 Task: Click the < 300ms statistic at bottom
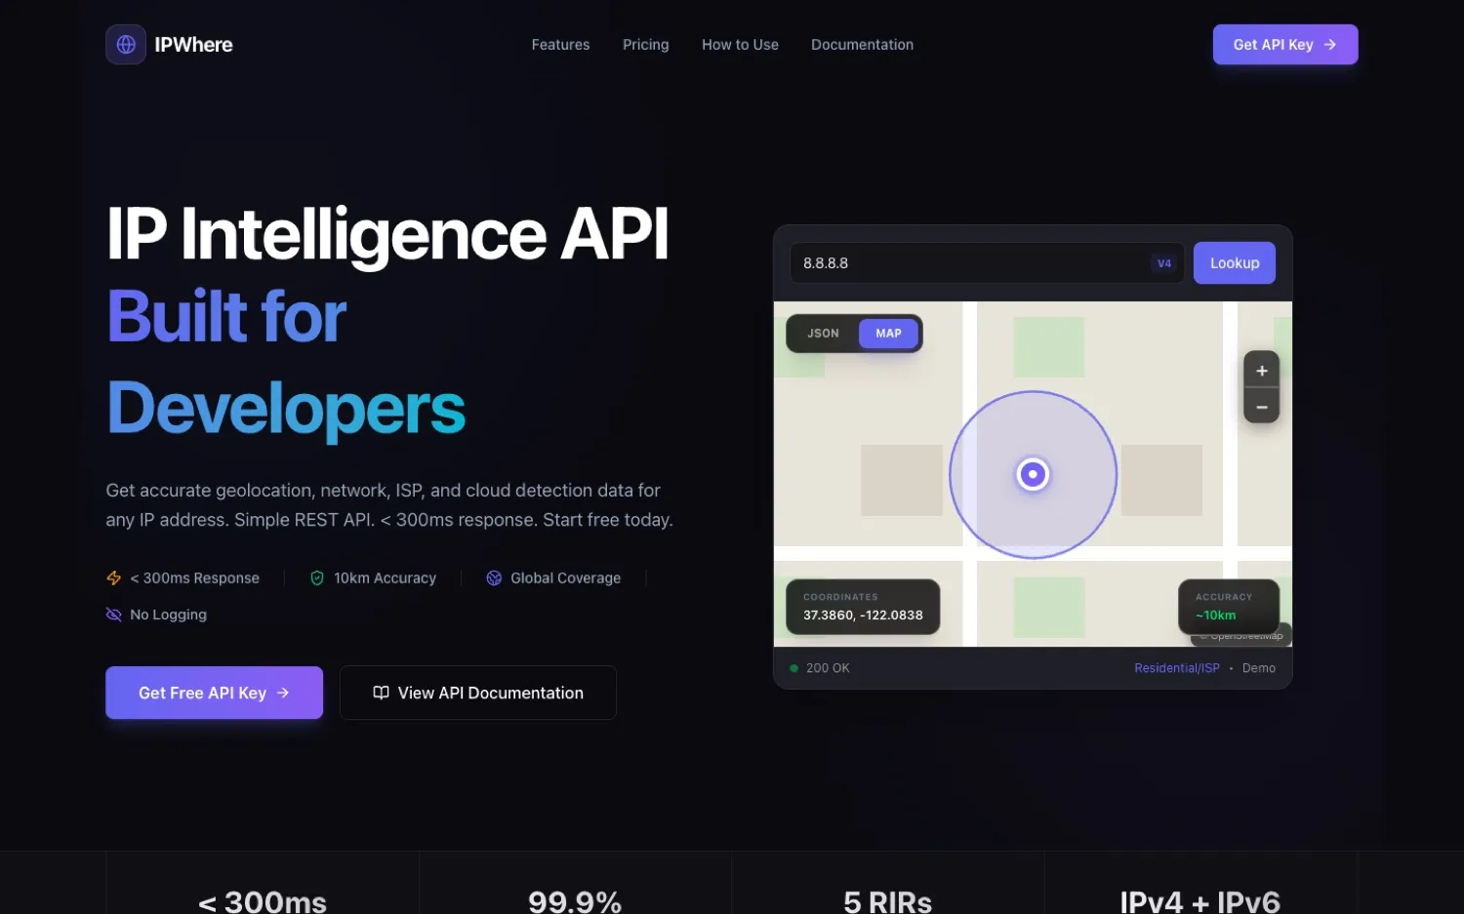tap(263, 901)
